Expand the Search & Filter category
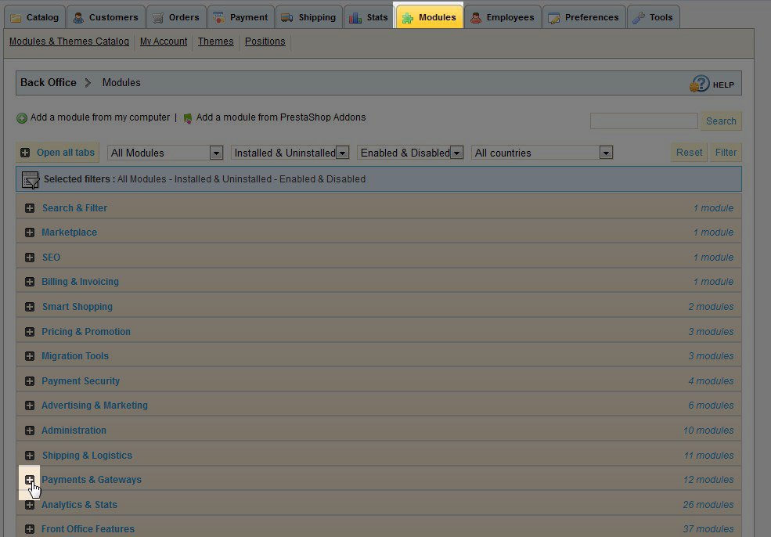 point(30,208)
